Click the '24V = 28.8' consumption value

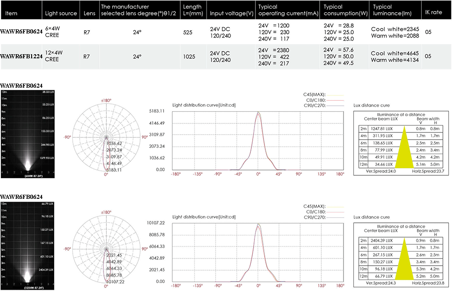click(x=339, y=26)
